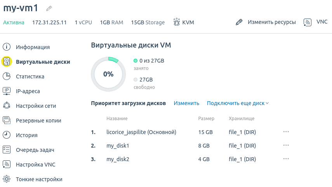
Task: Open the Тонкие настройки gear icon
Action: (7, 179)
